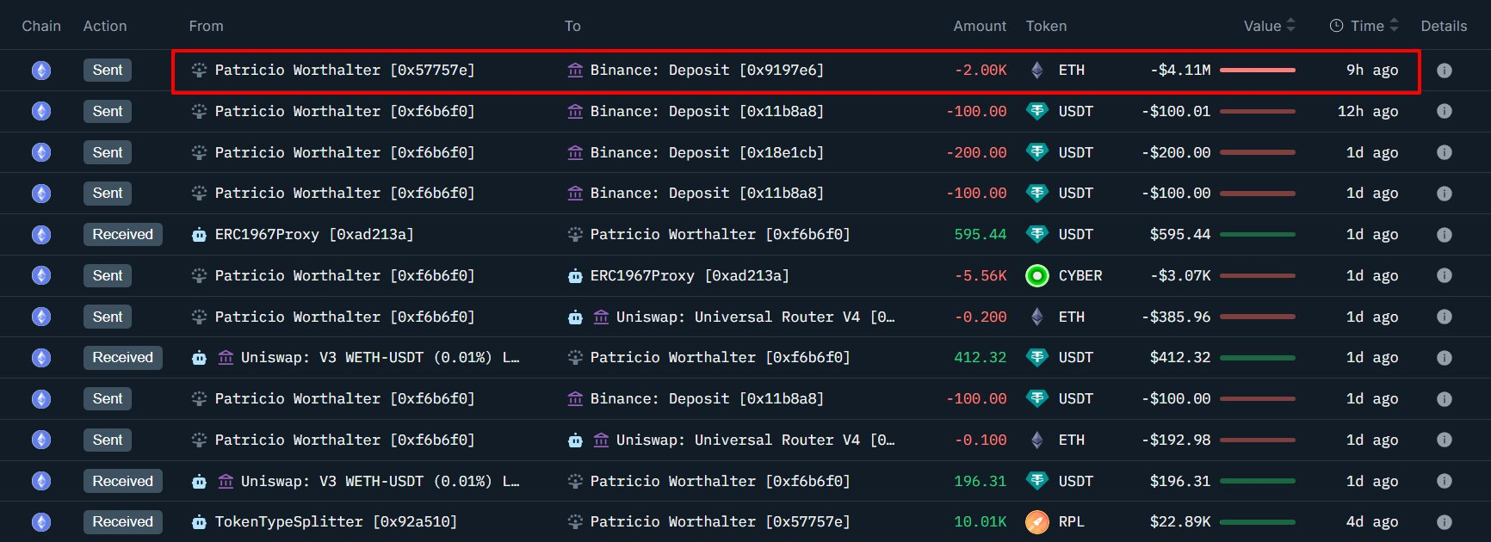Click the Token column header
This screenshot has height=542, width=1491.
(x=1046, y=26)
